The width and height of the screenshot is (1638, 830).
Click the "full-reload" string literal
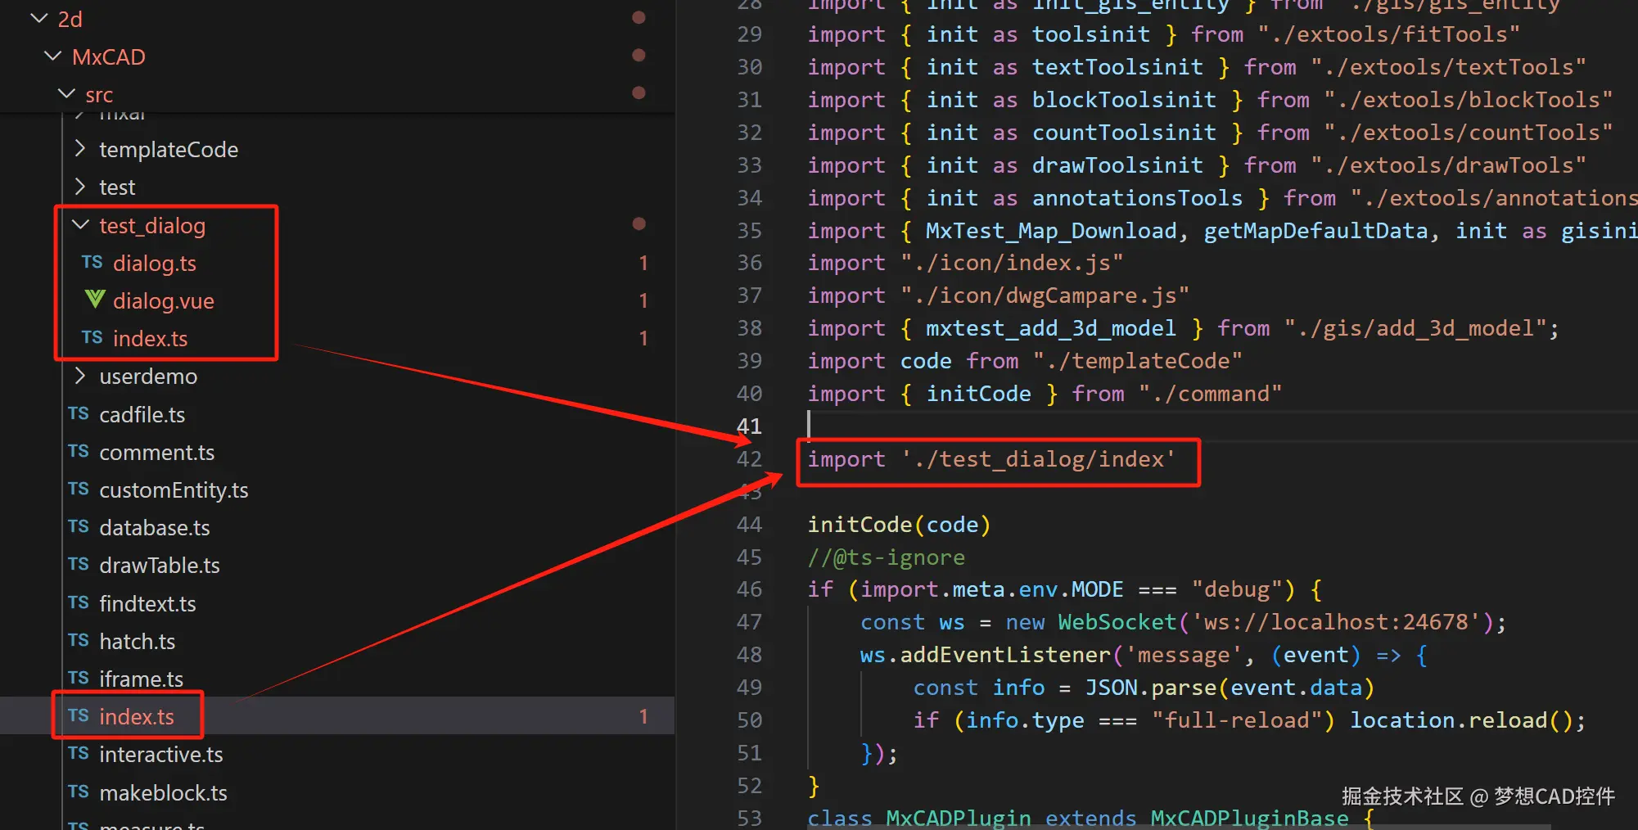click(x=1243, y=720)
